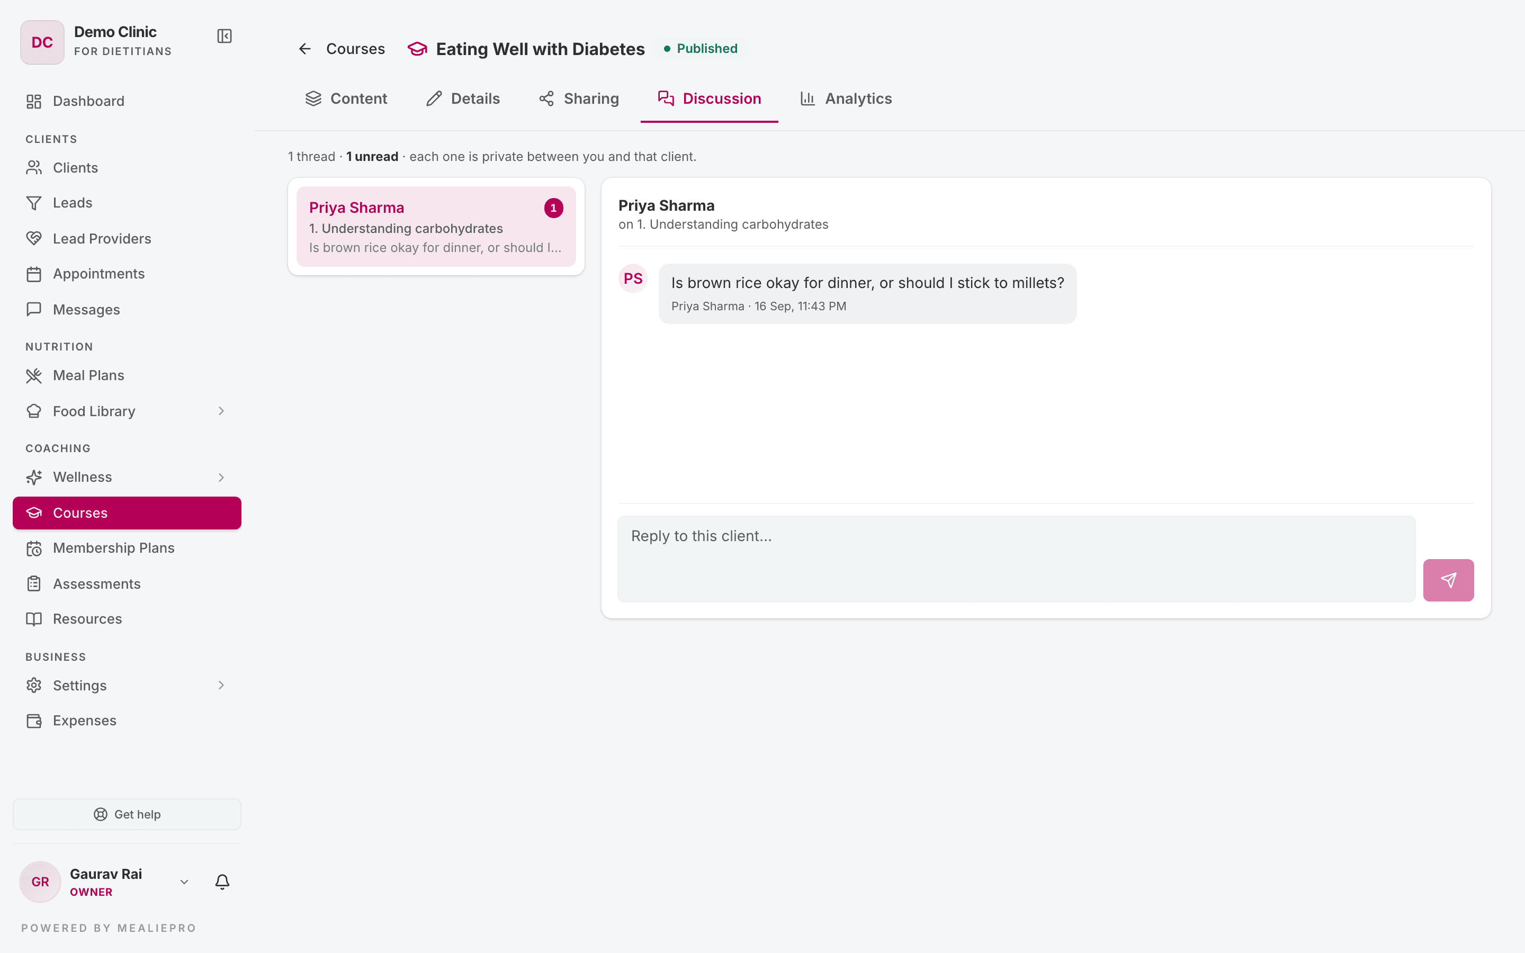Click the Resources open book icon
This screenshot has width=1525, height=953.
(x=34, y=619)
